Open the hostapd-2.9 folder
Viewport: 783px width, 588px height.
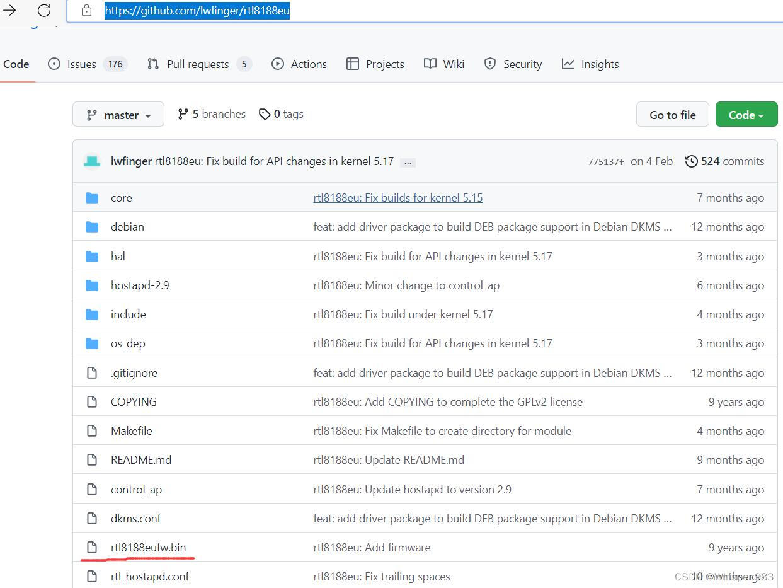(140, 285)
